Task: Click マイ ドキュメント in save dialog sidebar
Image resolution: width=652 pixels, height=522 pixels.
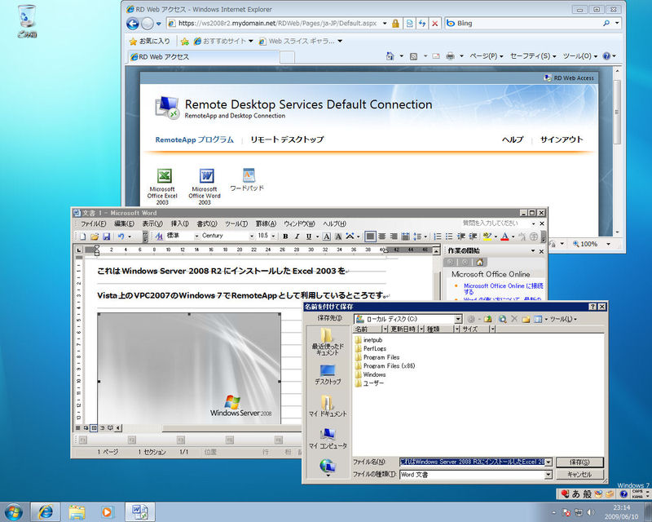Action: click(x=328, y=406)
